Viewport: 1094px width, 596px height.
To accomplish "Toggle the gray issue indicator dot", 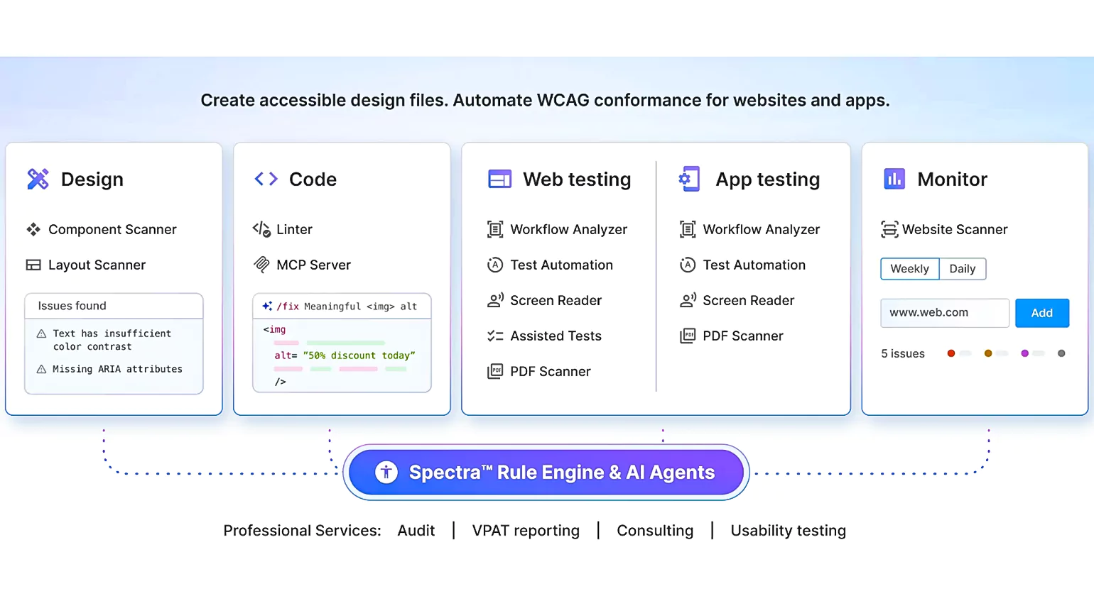I will pyautogui.click(x=1061, y=353).
